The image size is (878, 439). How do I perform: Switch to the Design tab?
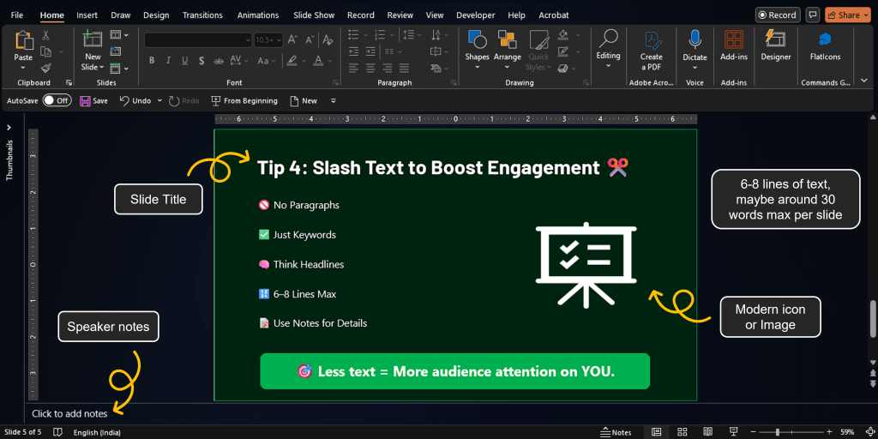(x=156, y=15)
